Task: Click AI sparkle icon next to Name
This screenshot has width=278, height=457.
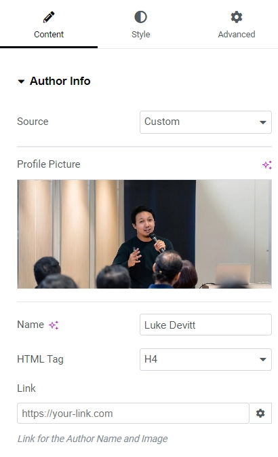Action: (54, 325)
